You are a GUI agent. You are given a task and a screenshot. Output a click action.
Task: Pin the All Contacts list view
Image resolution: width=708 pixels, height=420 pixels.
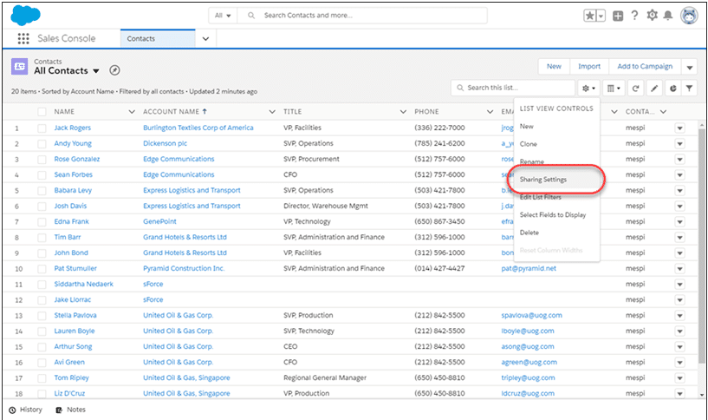(114, 70)
